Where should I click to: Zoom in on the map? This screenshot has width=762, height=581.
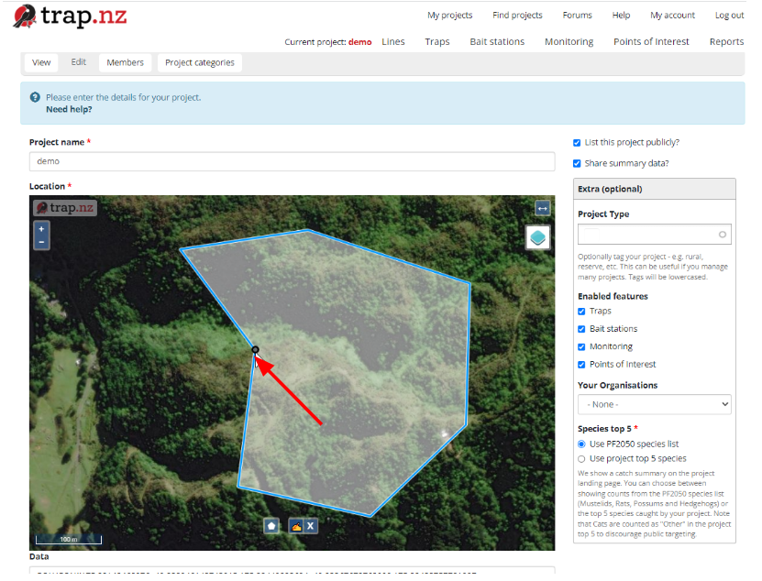(41, 229)
